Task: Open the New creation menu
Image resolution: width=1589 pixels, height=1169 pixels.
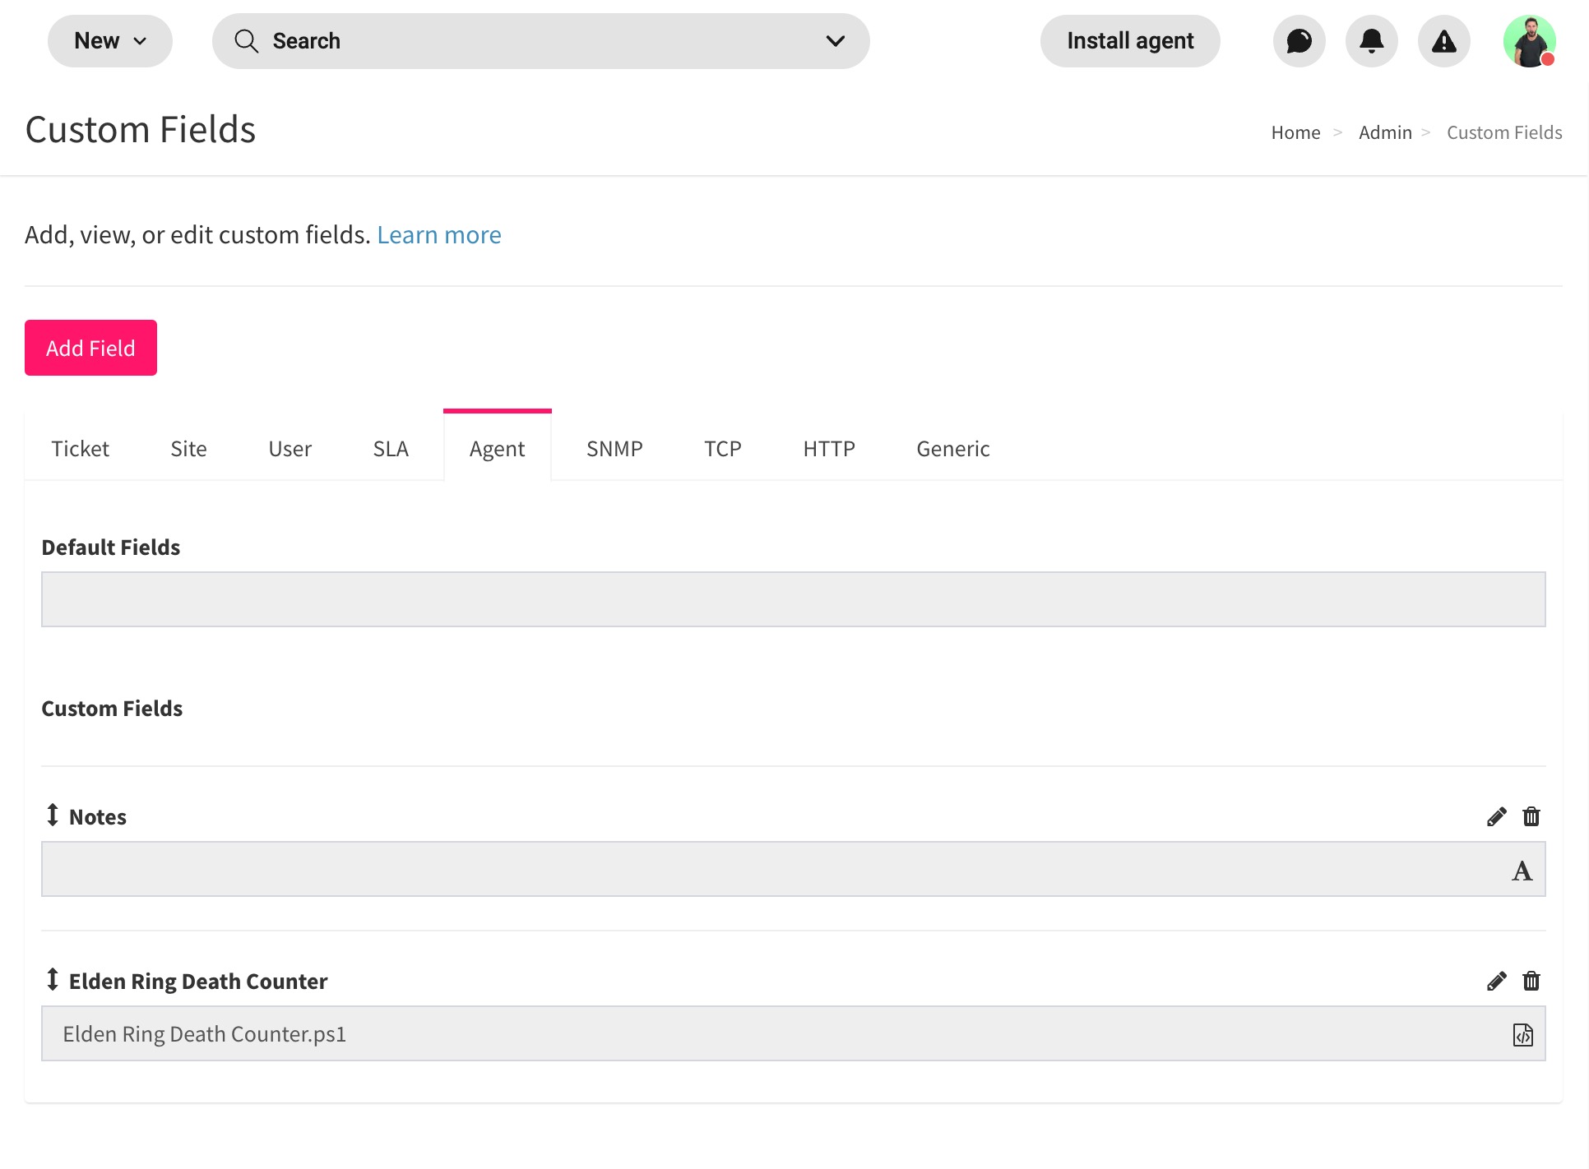Action: click(x=109, y=40)
